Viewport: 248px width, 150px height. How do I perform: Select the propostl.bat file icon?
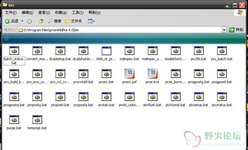pyautogui.click(x=60, y=97)
